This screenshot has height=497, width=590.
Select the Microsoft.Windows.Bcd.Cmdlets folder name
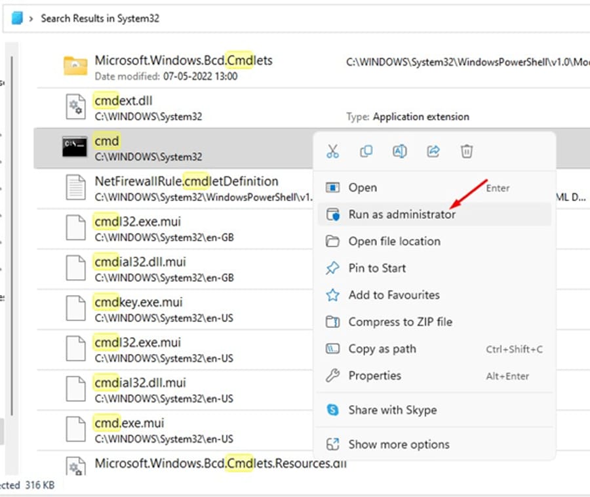pos(184,60)
